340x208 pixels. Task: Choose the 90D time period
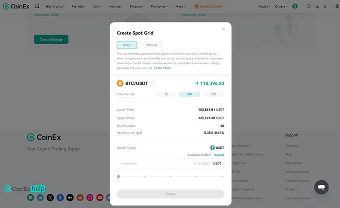click(x=213, y=94)
